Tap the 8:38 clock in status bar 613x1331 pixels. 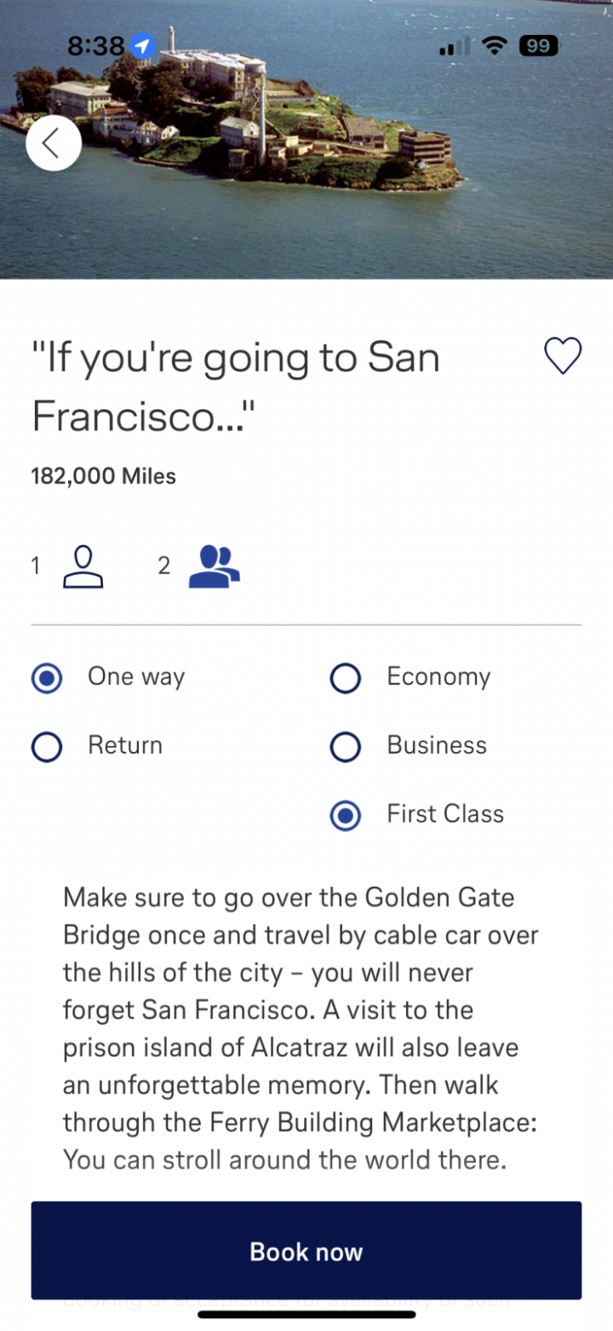pos(95,46)
